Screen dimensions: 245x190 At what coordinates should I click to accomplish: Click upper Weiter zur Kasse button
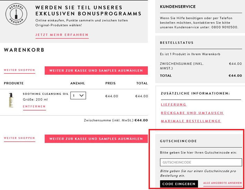pyautogui.click(x=96, y=71)
